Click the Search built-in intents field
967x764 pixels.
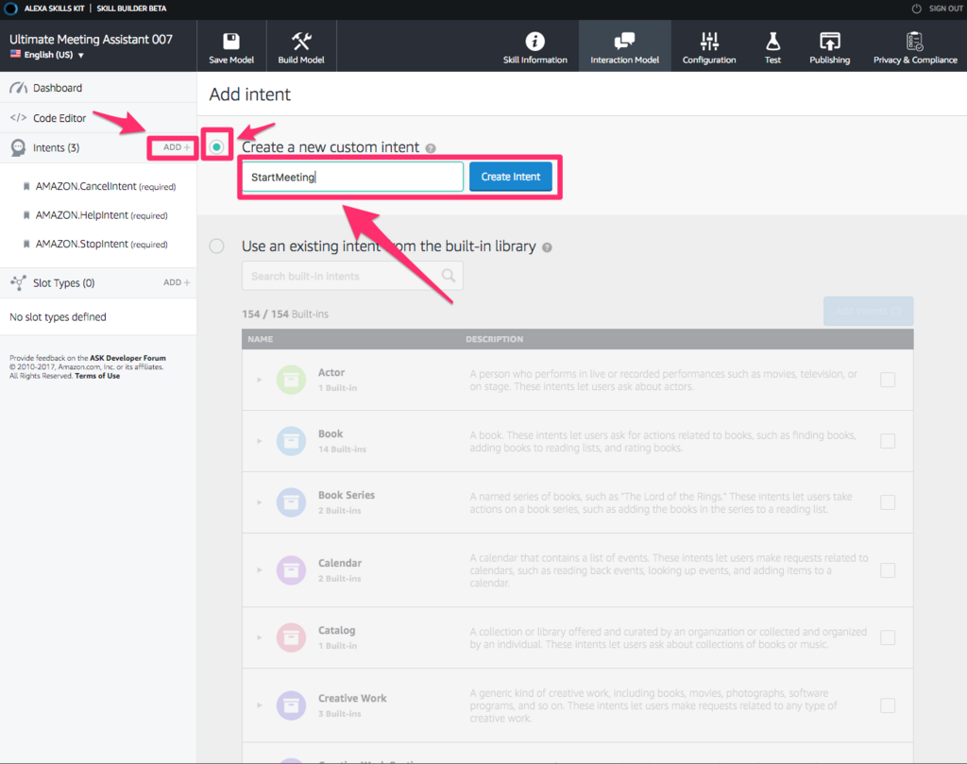coord(353,276)
